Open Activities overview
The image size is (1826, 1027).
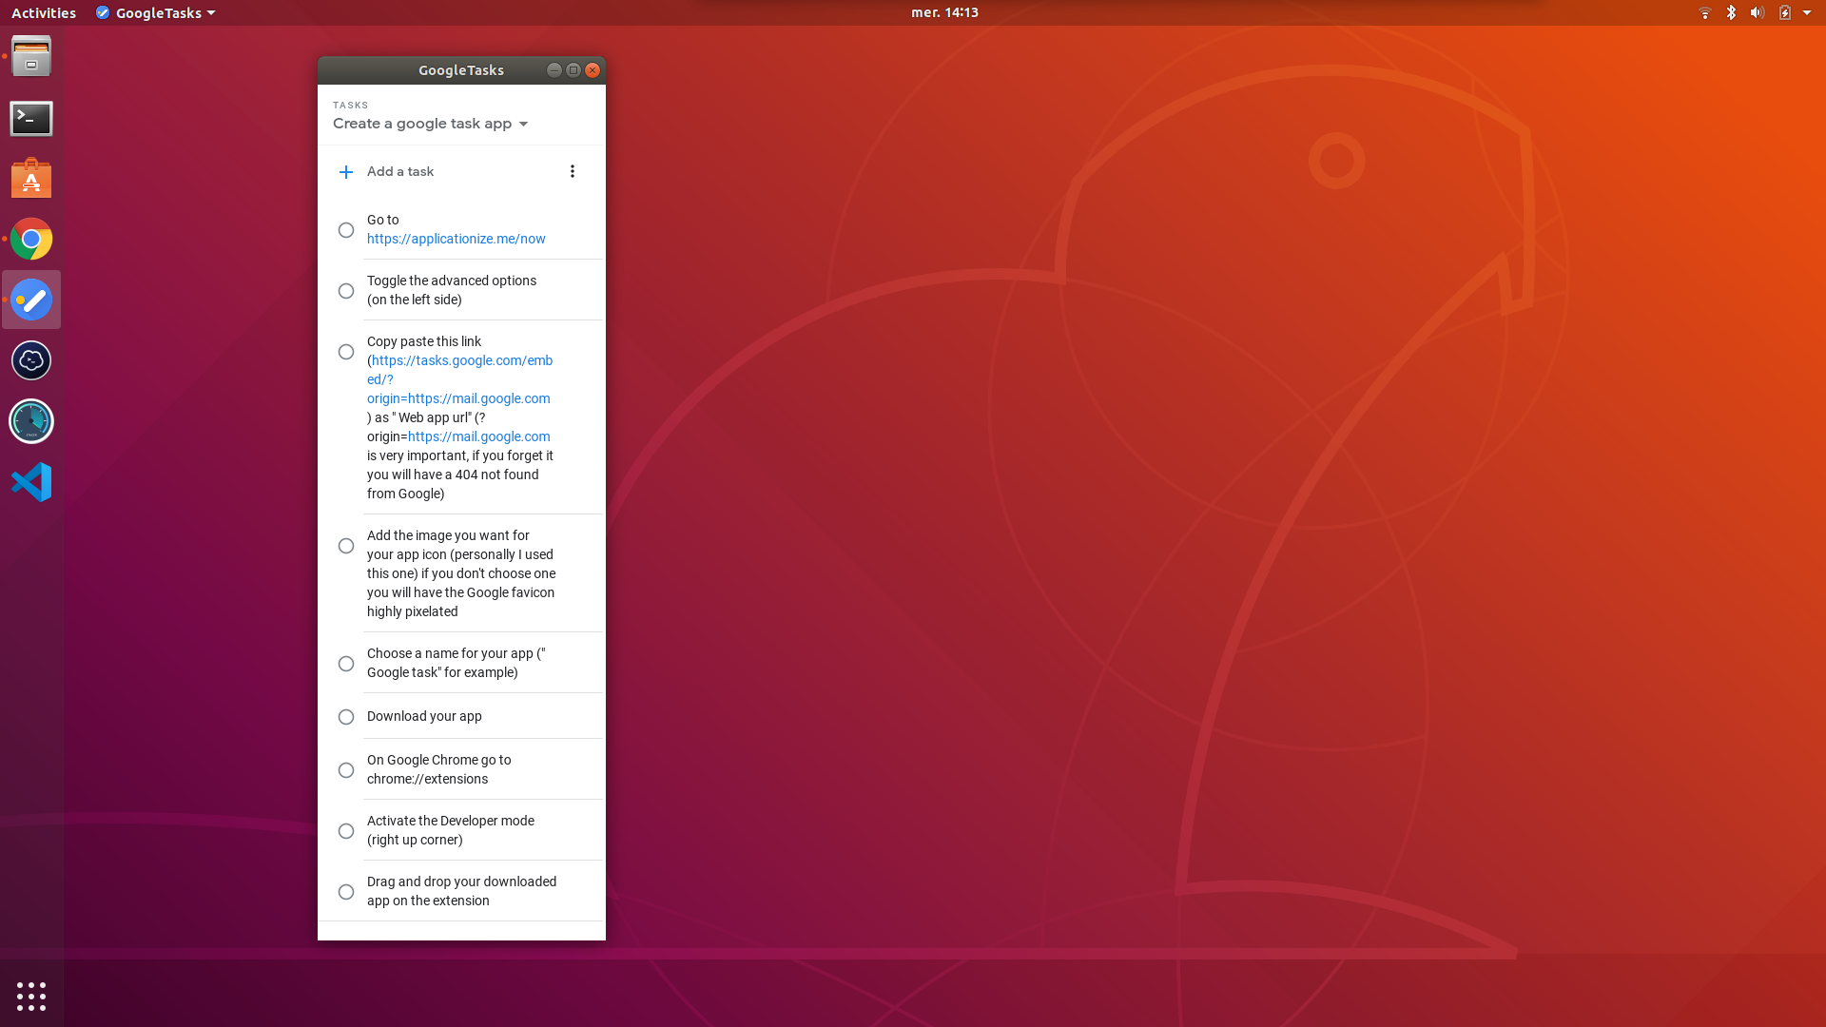[44, 12]
